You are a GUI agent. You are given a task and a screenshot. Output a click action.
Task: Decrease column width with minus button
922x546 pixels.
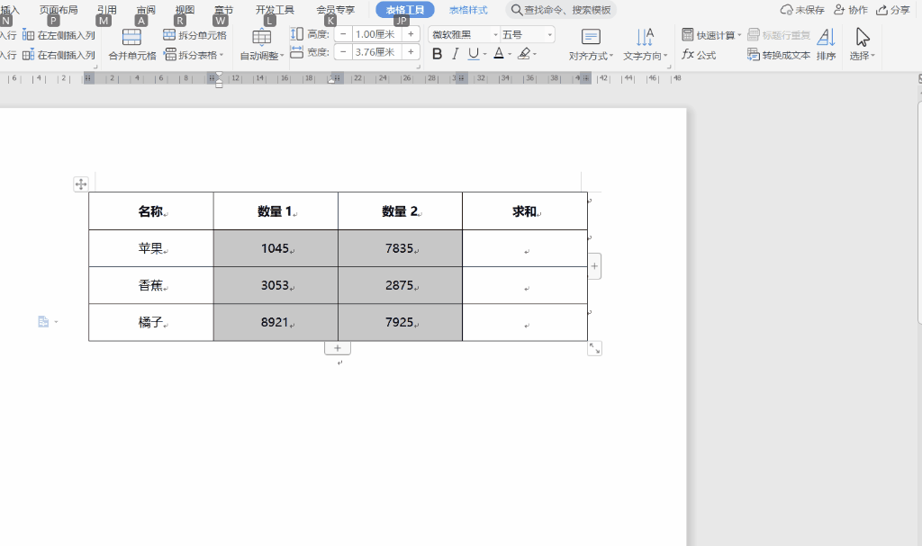point(343,52)
